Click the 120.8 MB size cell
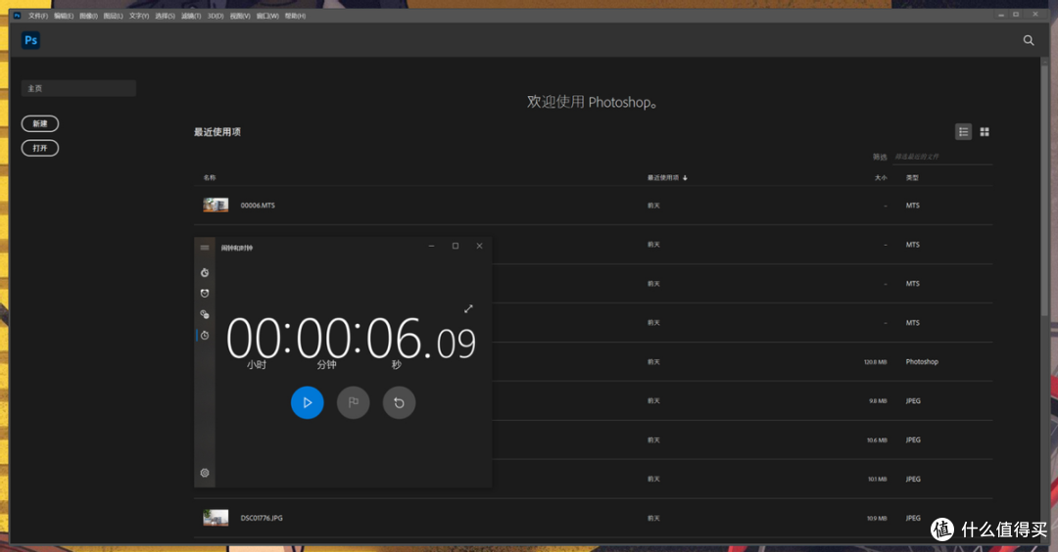Viewport: 1058px width, 552px height. point(875,362)
